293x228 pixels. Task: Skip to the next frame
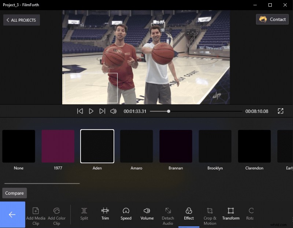pos(102,111)
